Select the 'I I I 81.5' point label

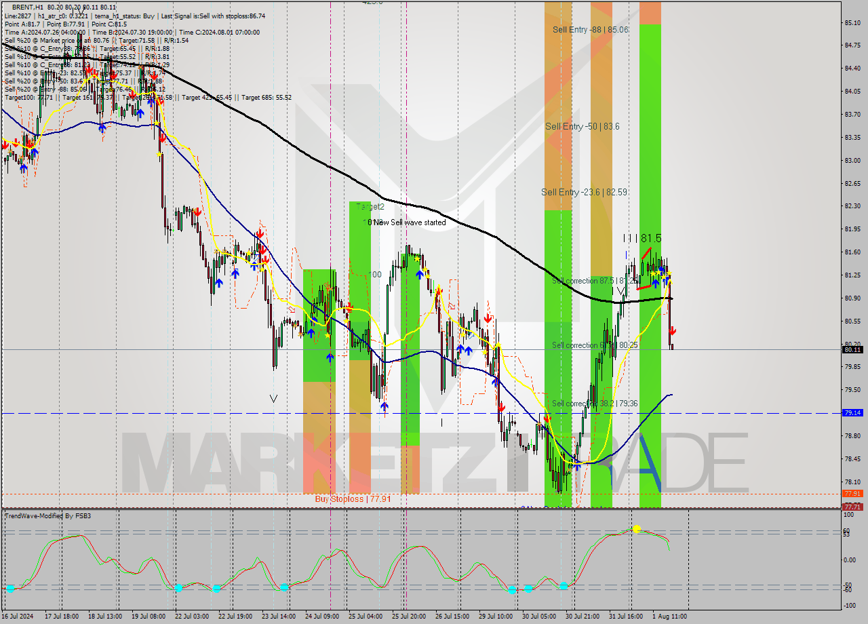pos(643,239)
